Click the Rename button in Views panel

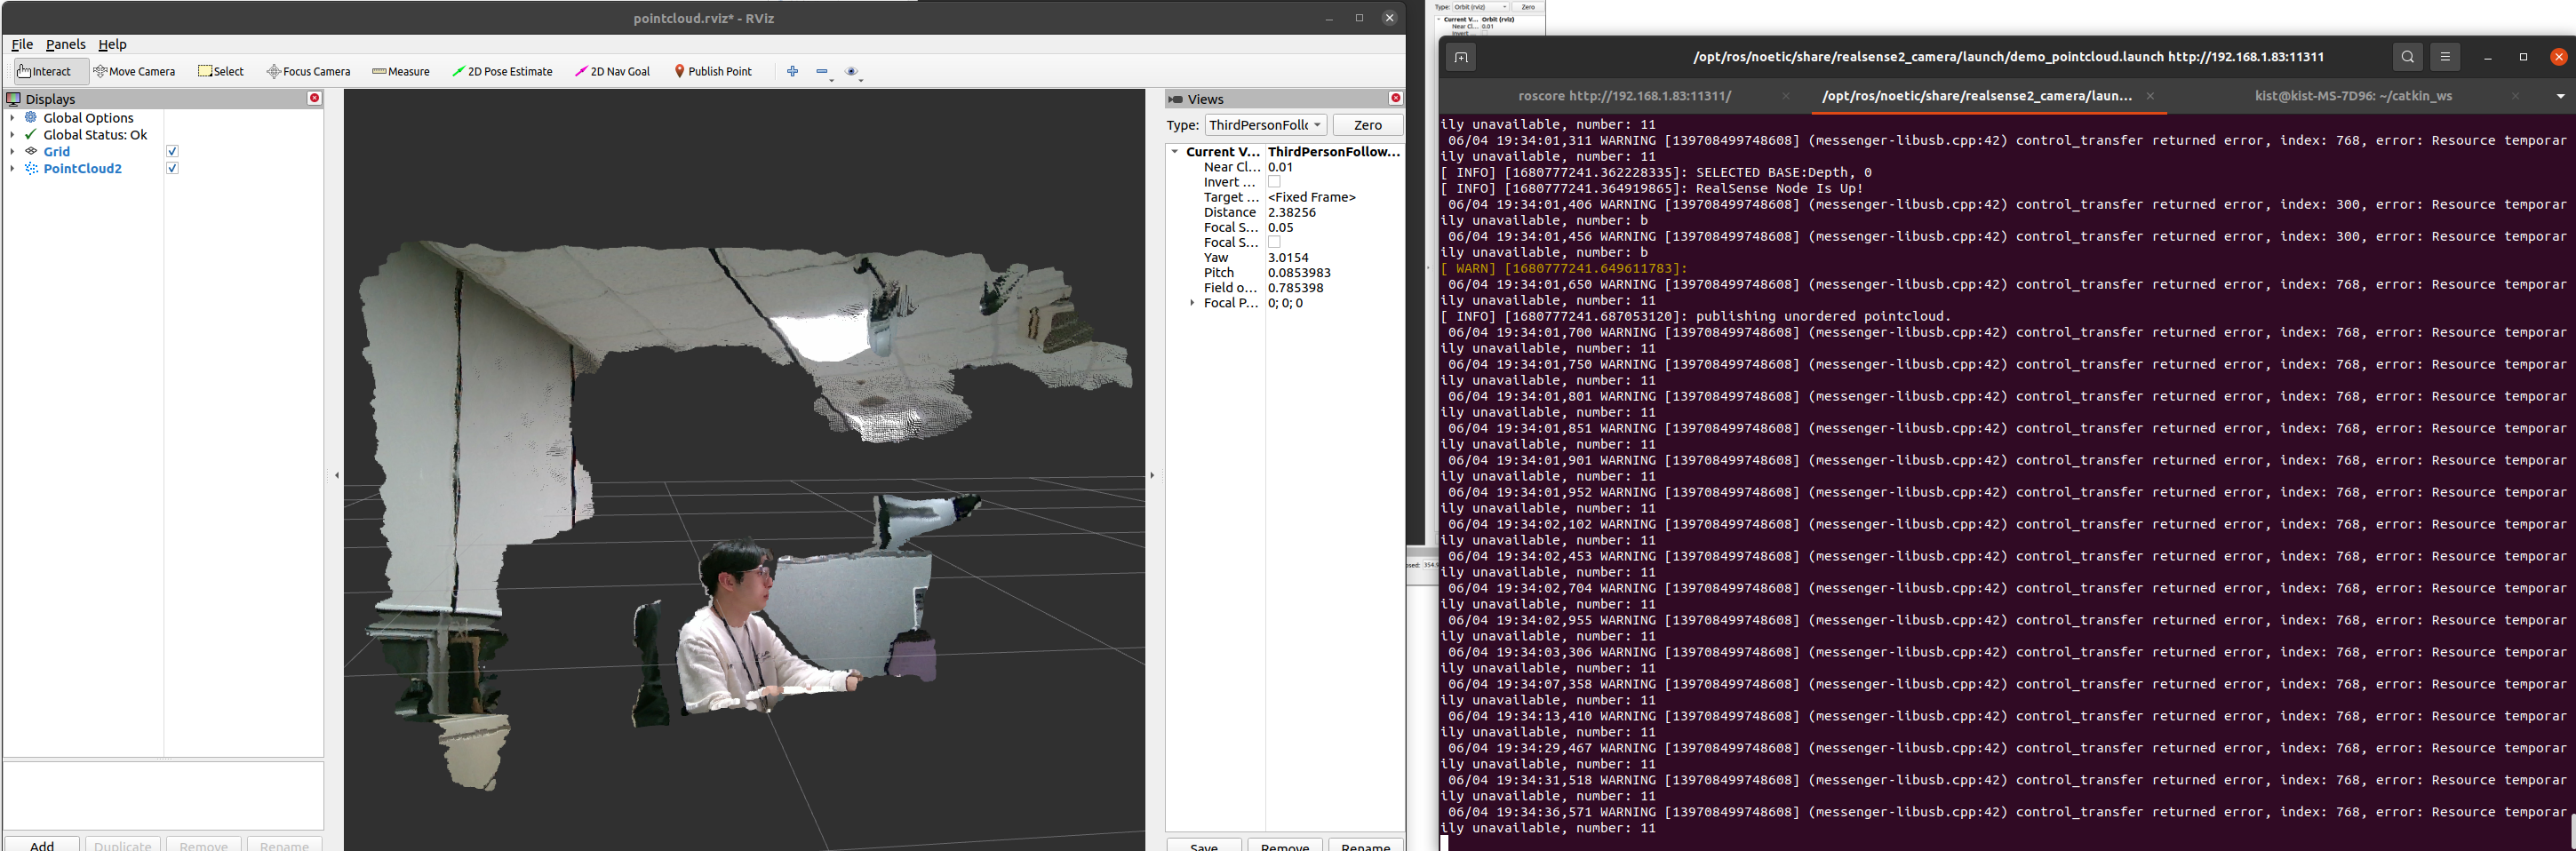click(x=1366, y=845)
